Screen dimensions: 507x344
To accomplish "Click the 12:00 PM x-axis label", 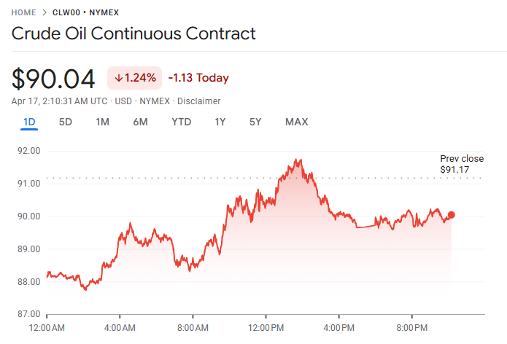I will click(x=266, y=327).
